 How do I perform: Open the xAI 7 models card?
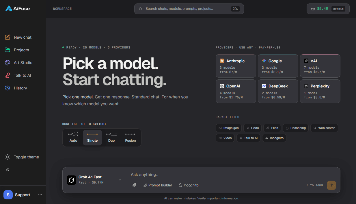pyautogui.click(x=320, y=66)
